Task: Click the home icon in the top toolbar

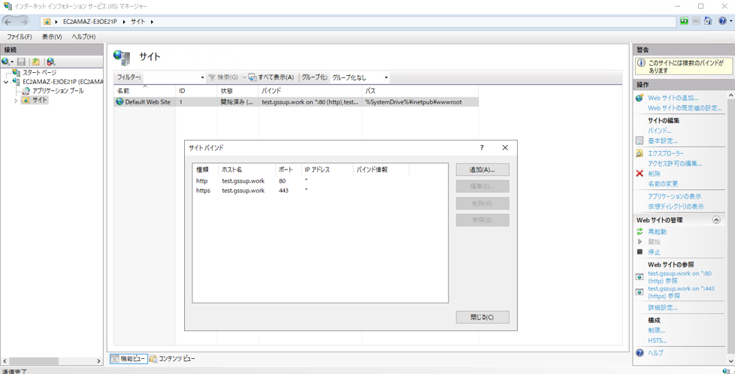Action: (707, 22)
